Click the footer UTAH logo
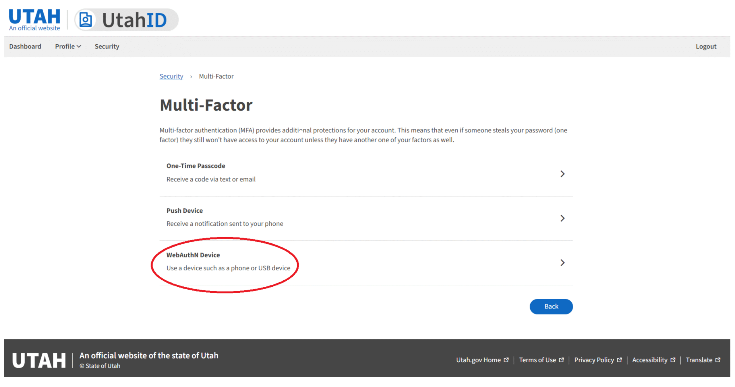The height and width of the screenshot is (387, 735). pos(39,360)
